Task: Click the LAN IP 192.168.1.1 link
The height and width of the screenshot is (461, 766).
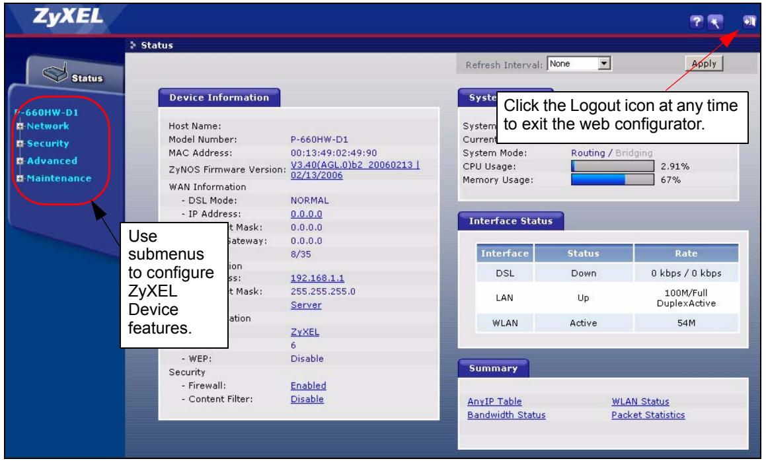Action: (317, 278)
